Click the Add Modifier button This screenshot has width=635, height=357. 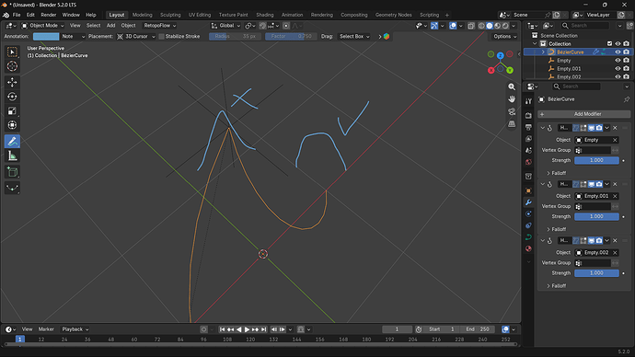[584, 114]
